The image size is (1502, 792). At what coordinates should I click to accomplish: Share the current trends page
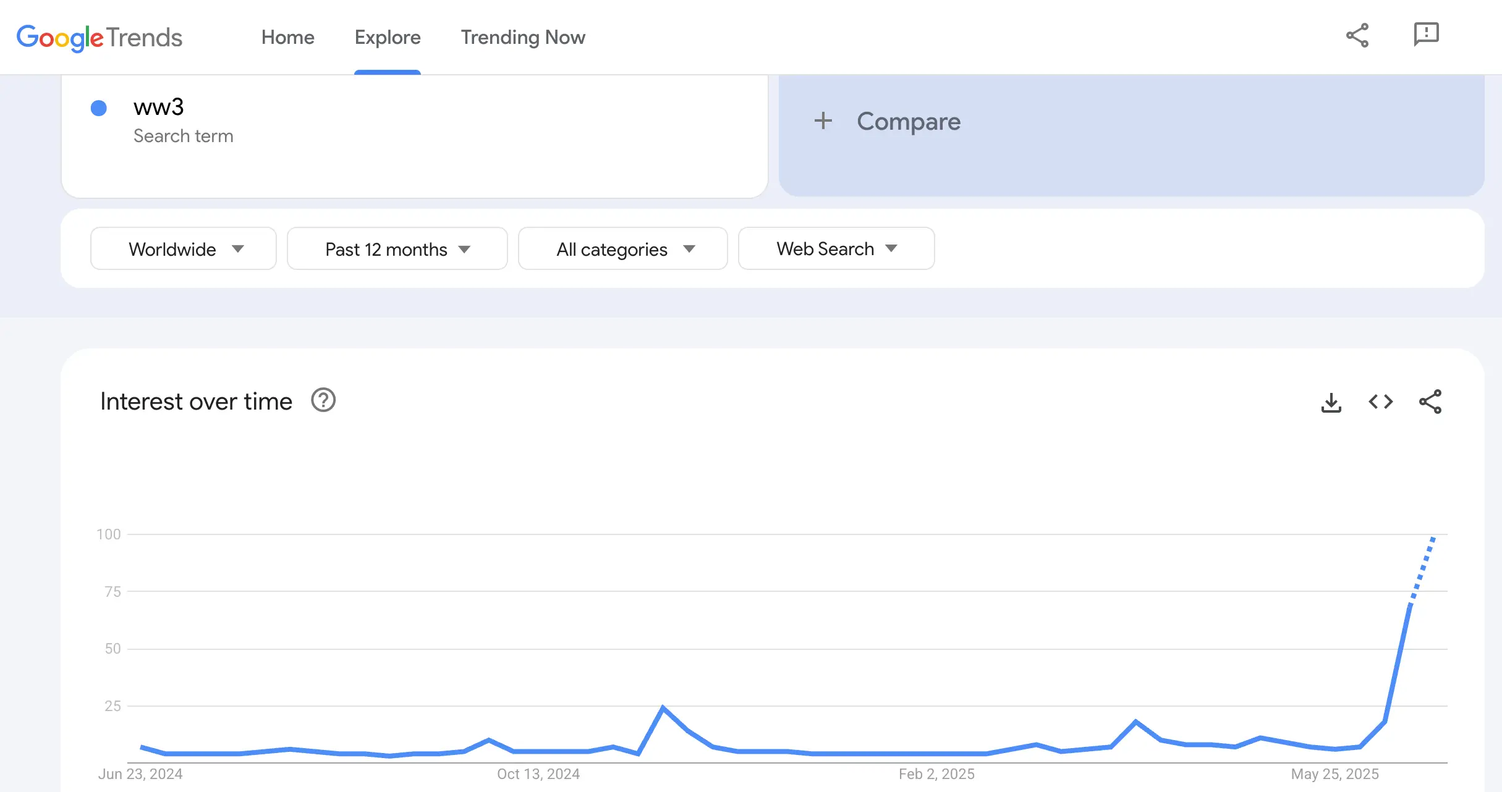(1357, 36)
